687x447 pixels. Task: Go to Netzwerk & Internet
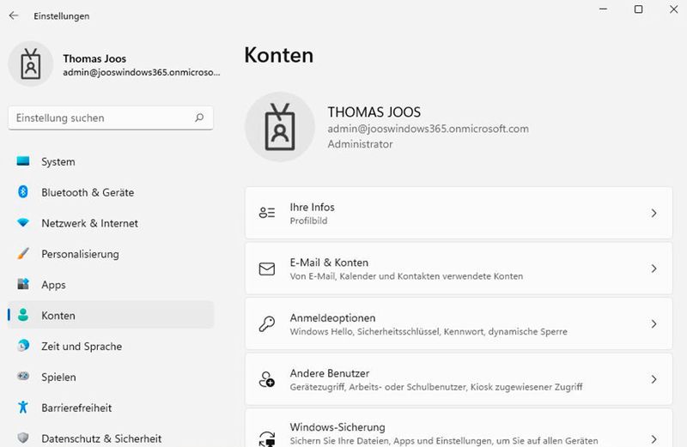pyautogui.click(x=111, y=223)
